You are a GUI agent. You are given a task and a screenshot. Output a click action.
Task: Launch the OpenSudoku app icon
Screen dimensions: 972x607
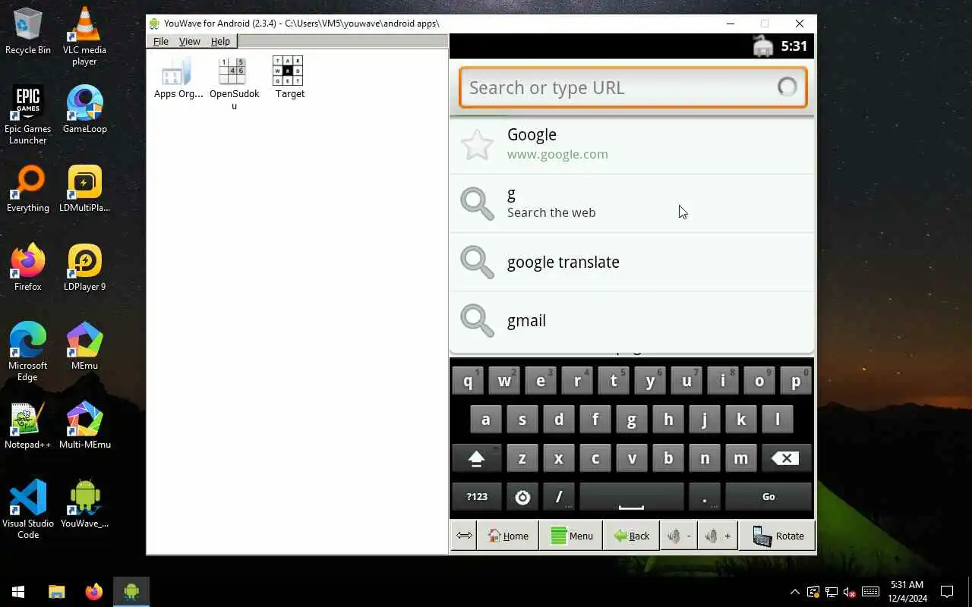coord(234,83)
